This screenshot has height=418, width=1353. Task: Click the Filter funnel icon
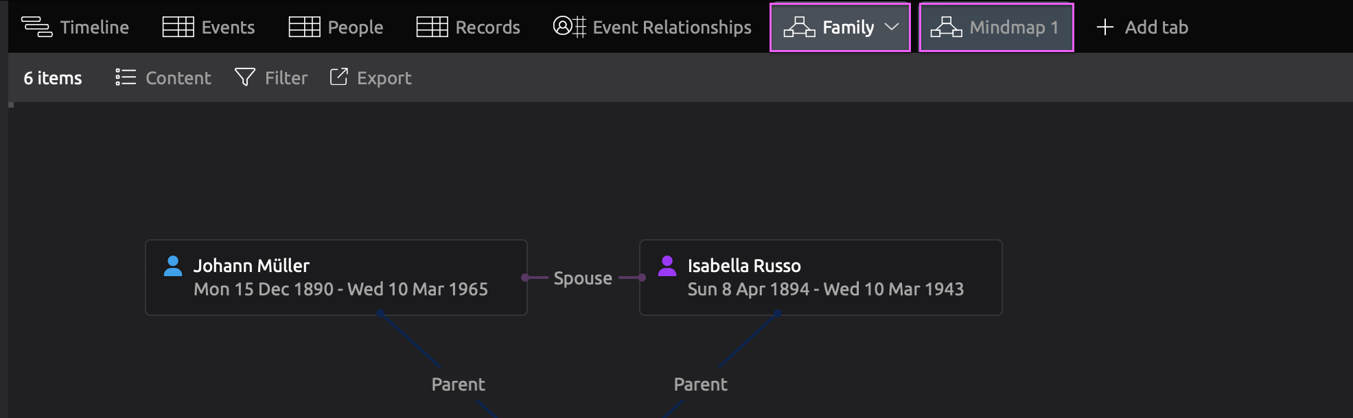click(x=245, y=77)
